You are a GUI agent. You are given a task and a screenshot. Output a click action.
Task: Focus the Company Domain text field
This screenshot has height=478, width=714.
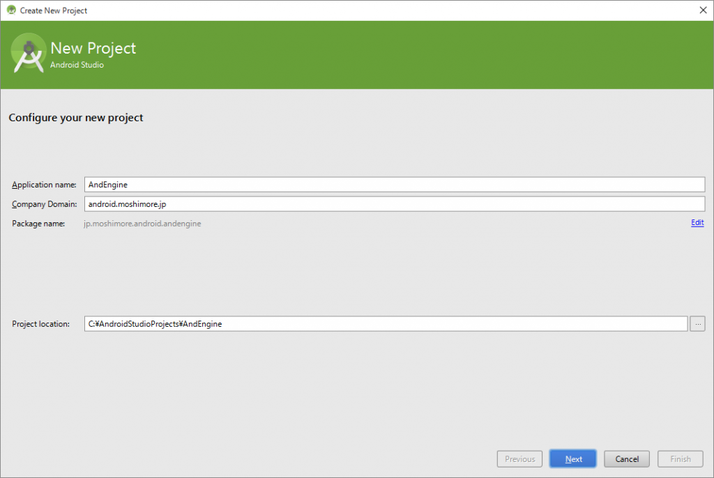[395, 203]
